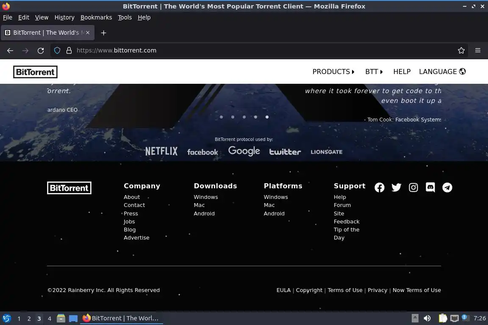488x325 pixels.
Task: Click network monitor tray icon
Action: click(x=455, y=318)
